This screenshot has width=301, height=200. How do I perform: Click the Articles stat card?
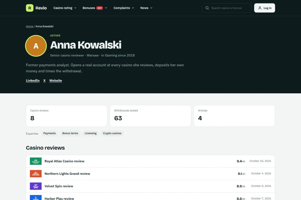234,116
